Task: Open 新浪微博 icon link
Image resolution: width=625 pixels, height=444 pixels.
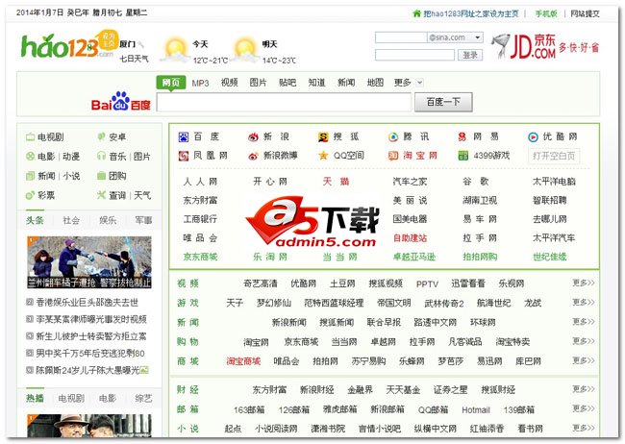Action: click(253, 156)
